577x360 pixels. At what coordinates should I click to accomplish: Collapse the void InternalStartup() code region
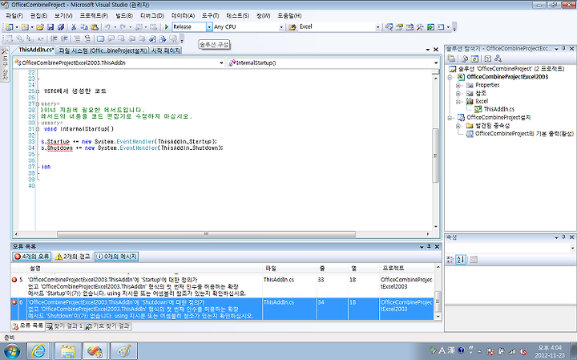coord(38,129)
